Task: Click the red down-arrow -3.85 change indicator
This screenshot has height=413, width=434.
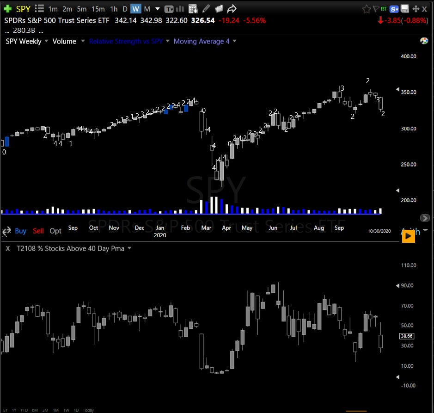Action: [403, 20]
